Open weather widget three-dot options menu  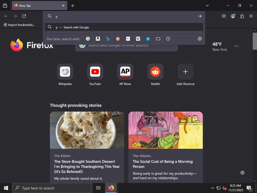(x=236, y=46)
